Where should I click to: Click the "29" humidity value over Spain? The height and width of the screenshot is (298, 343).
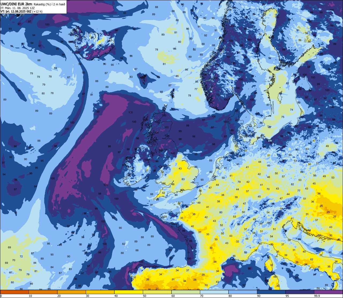click(x=203, y=275)
